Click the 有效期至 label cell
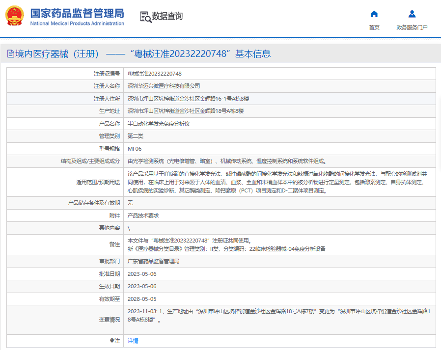Image resolution: width=441 pixels, height=350 pixels. pos(65,299)
